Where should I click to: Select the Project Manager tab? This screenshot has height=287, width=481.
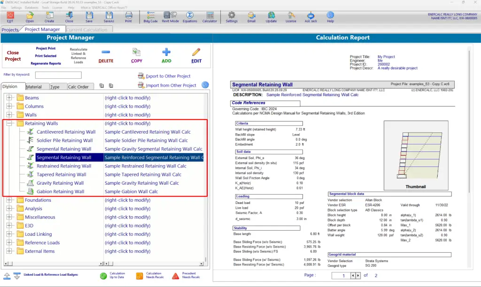(x=42, y=30)
